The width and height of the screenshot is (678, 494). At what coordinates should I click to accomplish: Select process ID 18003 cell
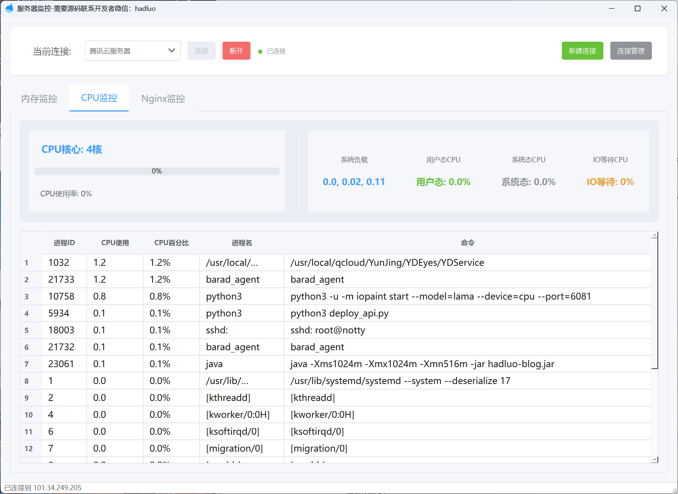64,330
